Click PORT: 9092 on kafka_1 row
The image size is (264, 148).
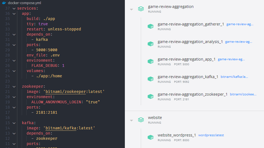[x=182, y=82]
